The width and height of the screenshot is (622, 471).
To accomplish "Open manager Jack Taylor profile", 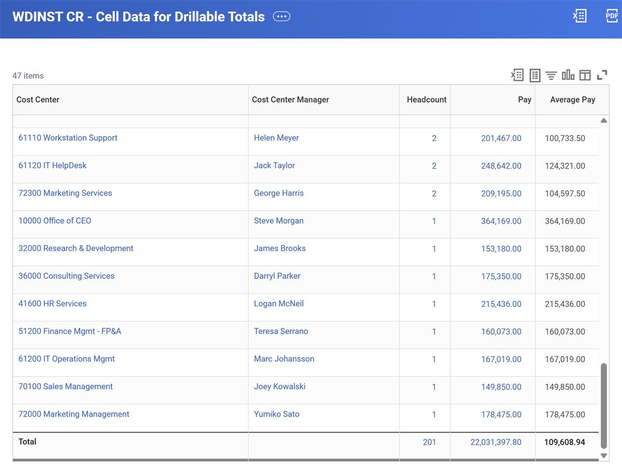I will click(274, 165).
